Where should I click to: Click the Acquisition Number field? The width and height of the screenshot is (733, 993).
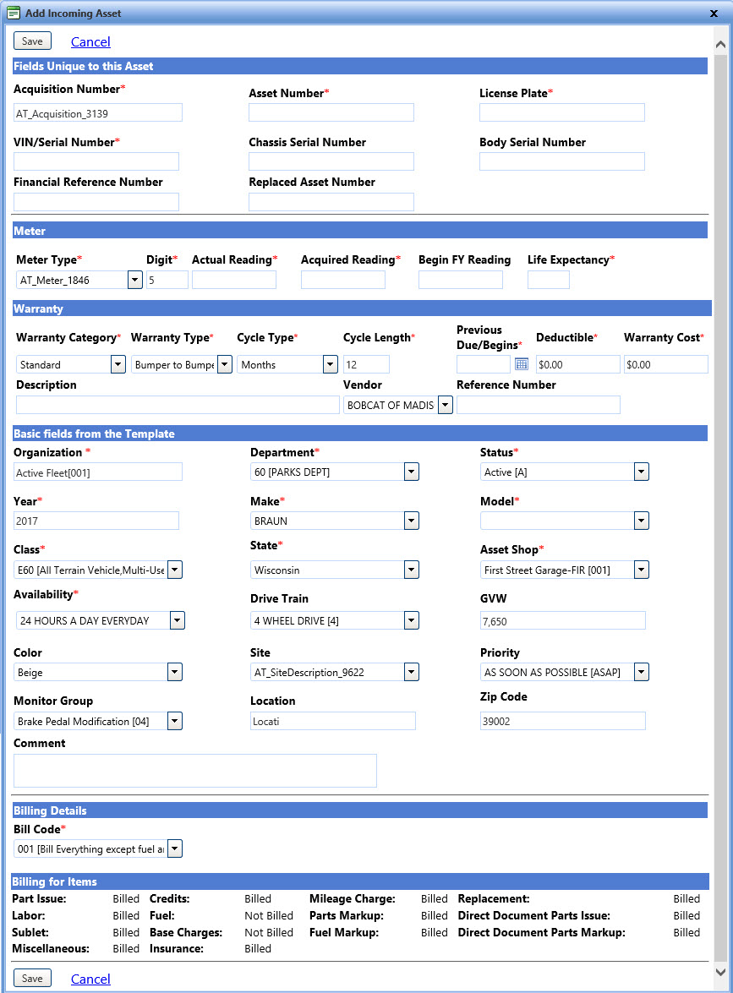tap(98, 113)
